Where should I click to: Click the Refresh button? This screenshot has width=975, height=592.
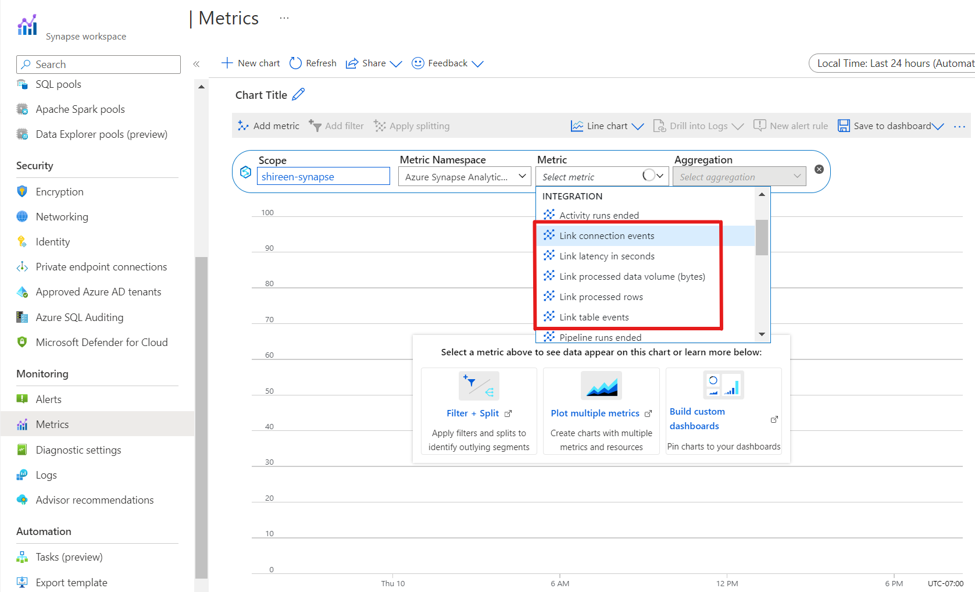click(x=313, y=63)
